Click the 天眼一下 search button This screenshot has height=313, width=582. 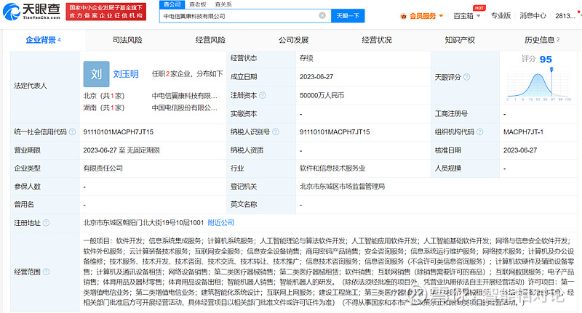click(348, 16)
